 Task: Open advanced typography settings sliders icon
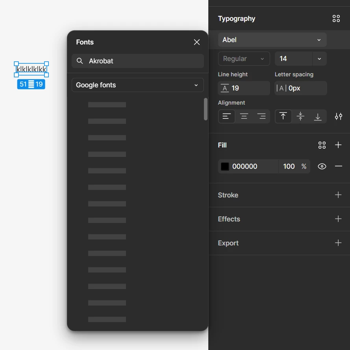tap(338, 116)
